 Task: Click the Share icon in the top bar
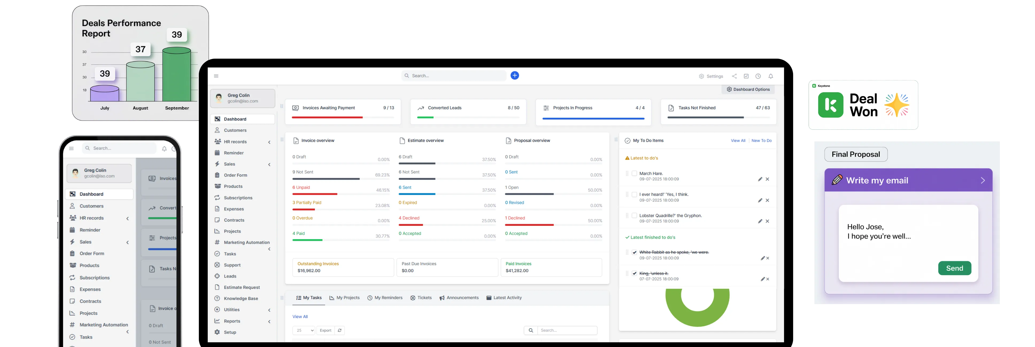pyautogui.click(x=734, y=76)
